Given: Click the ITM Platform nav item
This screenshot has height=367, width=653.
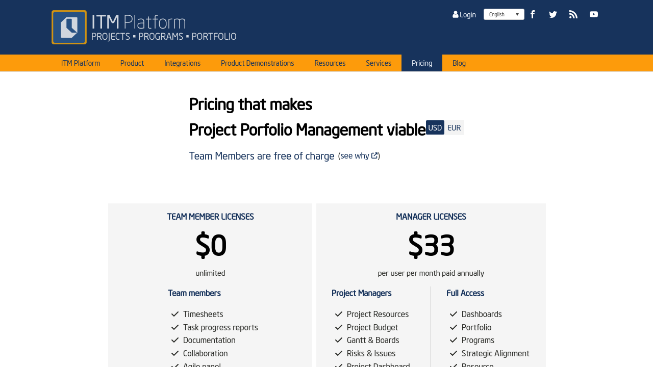Looking at the screenshot, I should [x=81, y=63].
